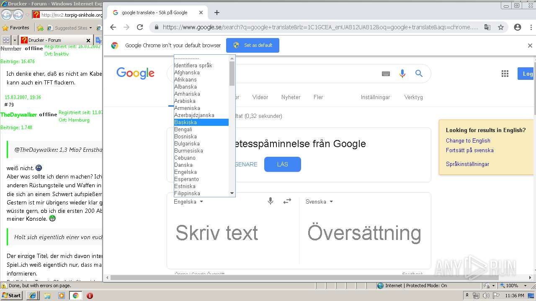Click the blue search magnifier icon
Viewport: 536px width, 301px height.
tap(419, 74)
